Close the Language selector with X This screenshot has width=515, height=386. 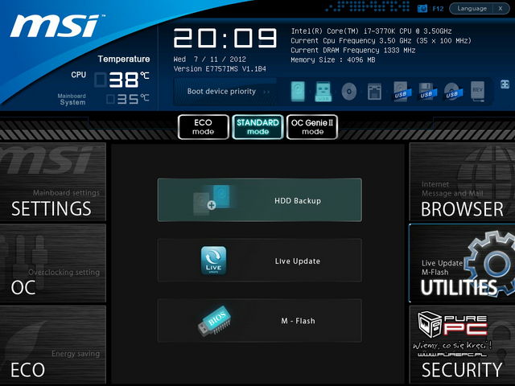pyautogui.click(x=501, y=9)
